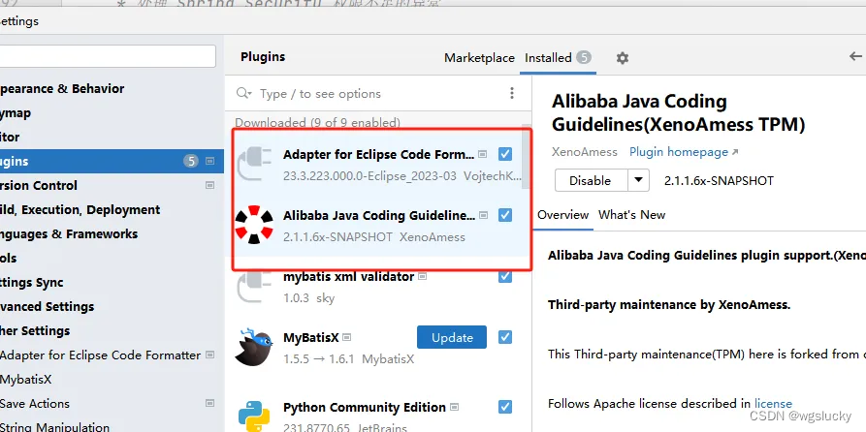Click the Update button for MyBatisX

click(452, 337)
